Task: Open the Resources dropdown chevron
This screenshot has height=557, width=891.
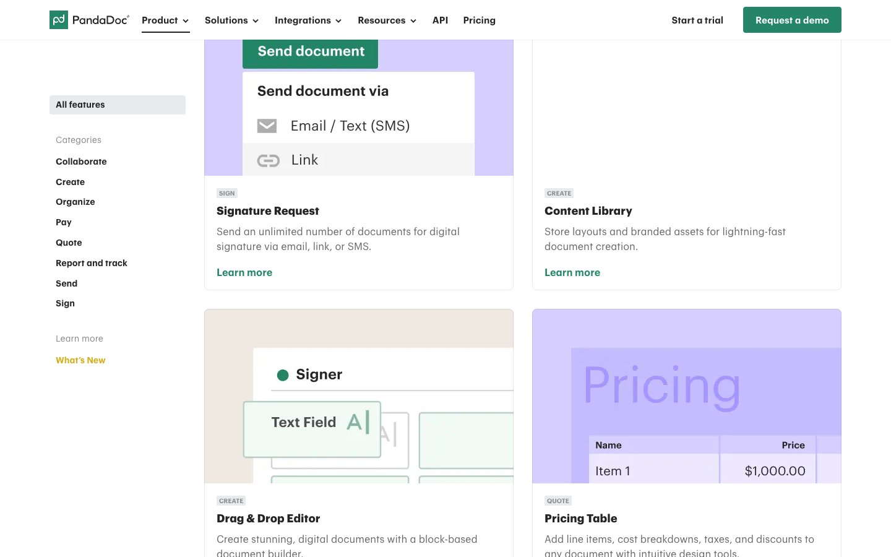Action: [x=413, y=21]
